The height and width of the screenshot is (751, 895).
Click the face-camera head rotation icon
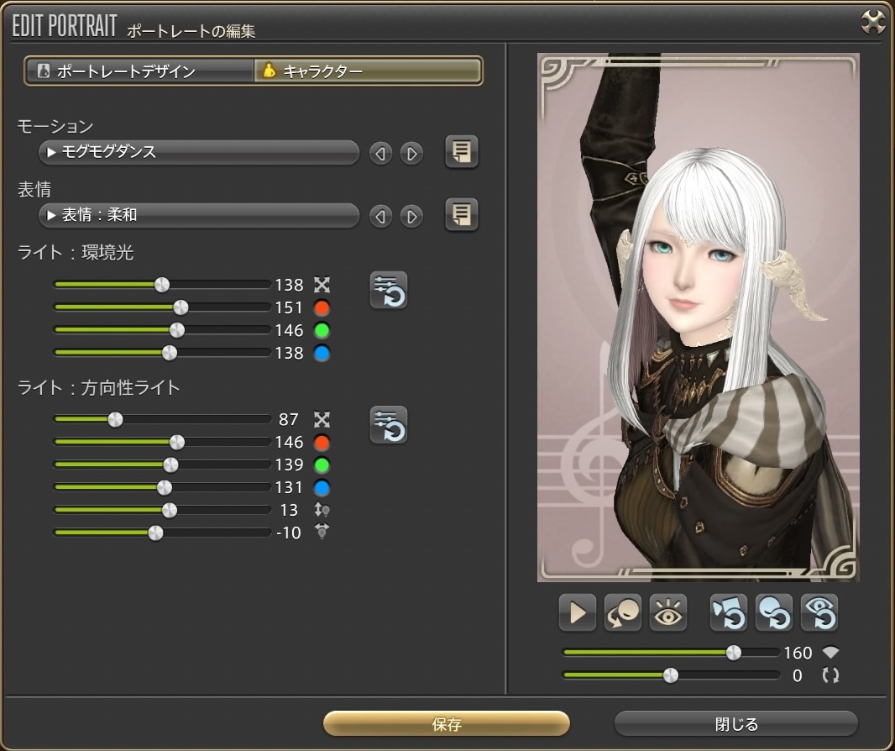click(x=623, y=613)
